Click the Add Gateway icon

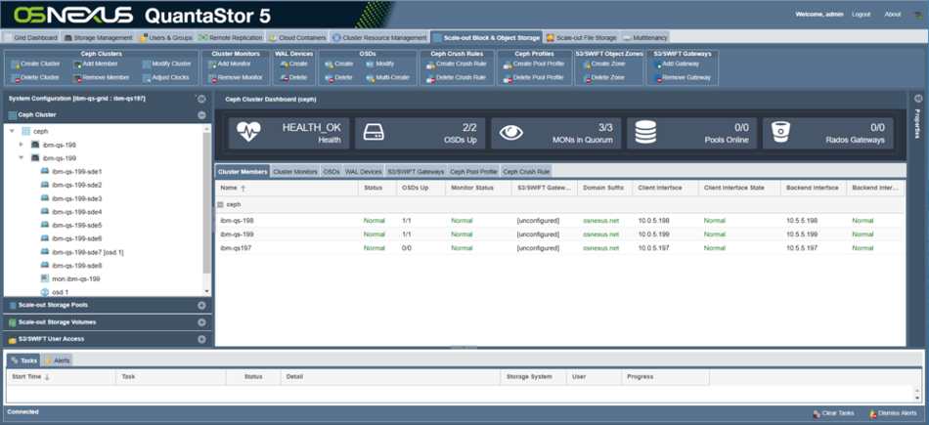click(658, 64)
